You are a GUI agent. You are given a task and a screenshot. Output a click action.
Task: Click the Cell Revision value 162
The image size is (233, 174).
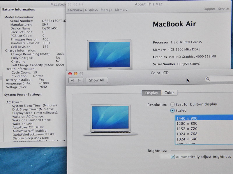(x=45, y=47)
